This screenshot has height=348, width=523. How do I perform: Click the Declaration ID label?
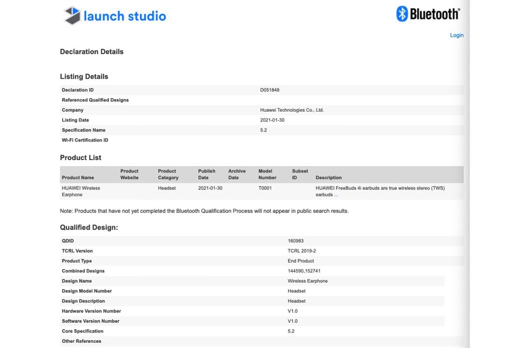click(77, 90)
